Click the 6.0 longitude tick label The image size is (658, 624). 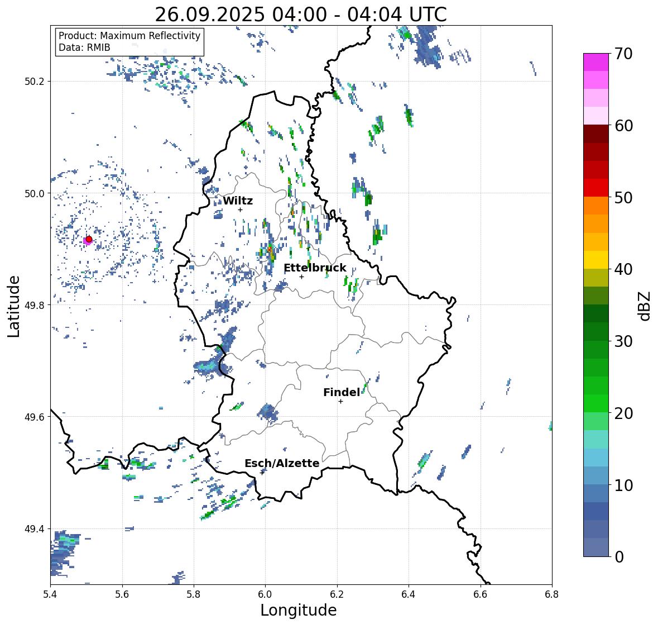click(265, 594)
